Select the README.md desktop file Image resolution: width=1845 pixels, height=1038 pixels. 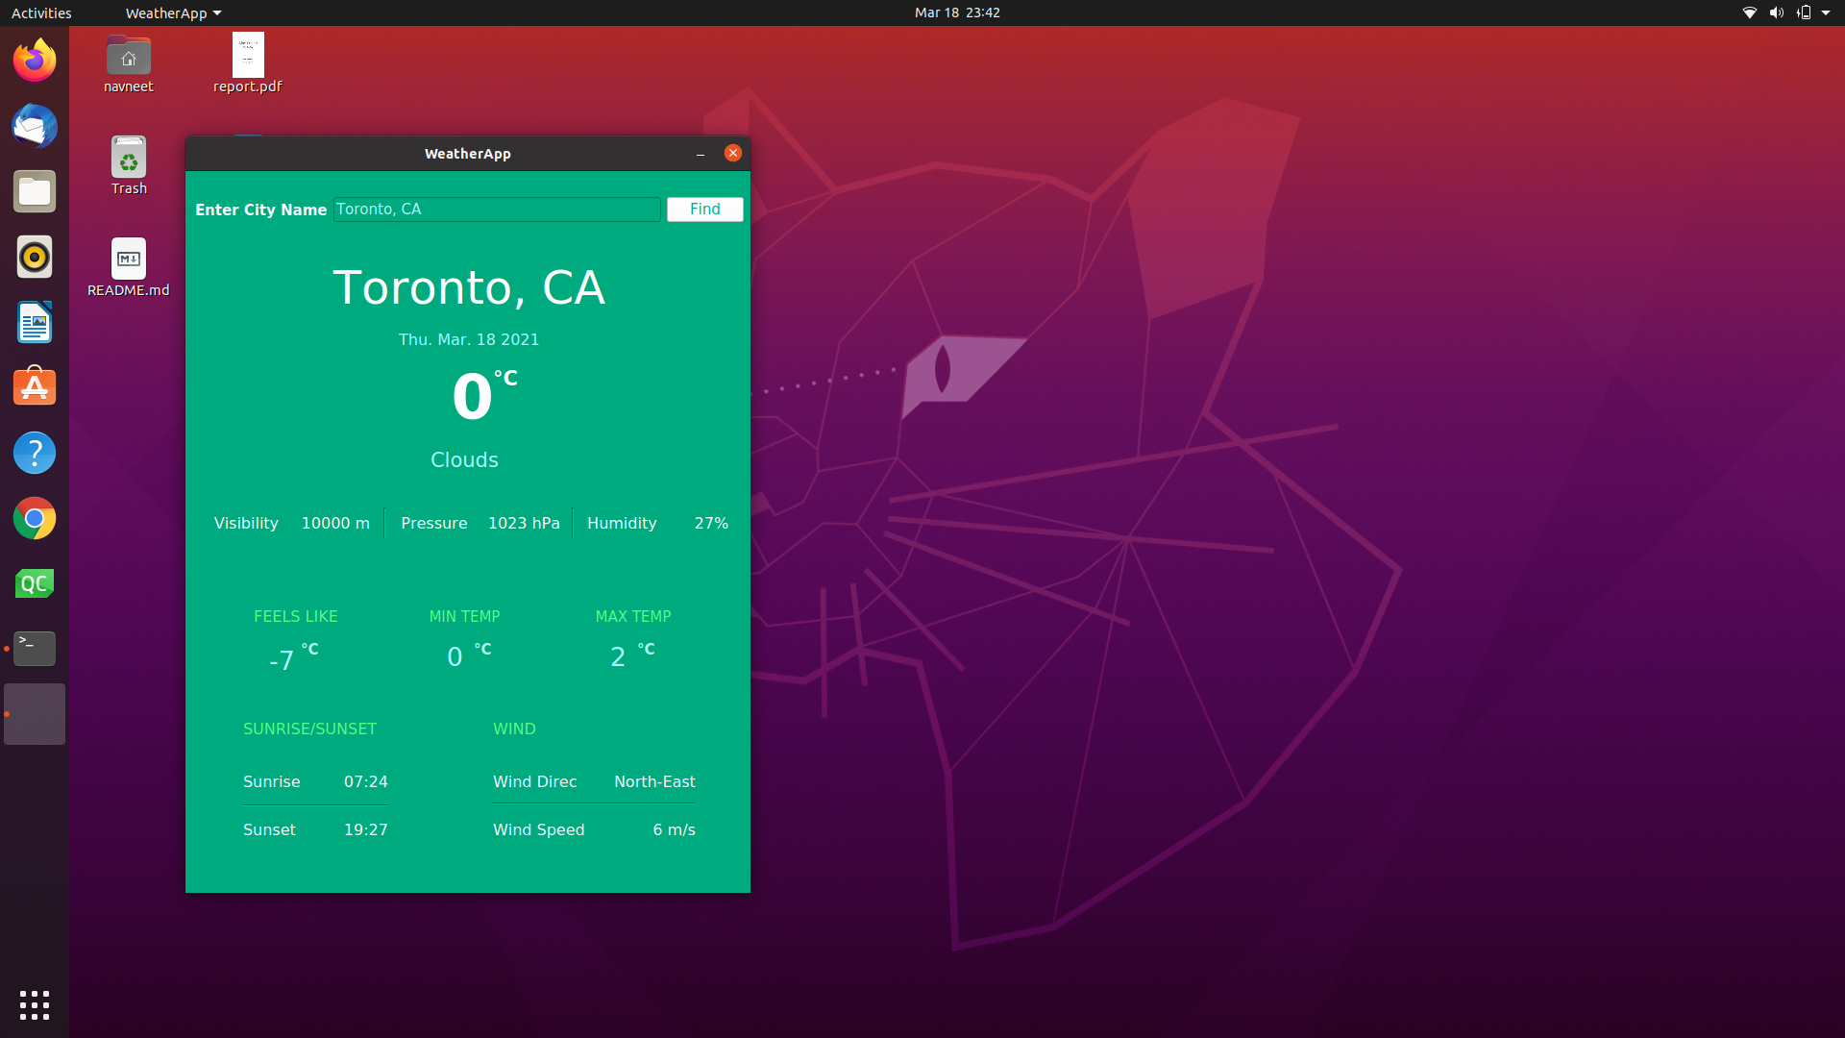click(x=129, y=268)
